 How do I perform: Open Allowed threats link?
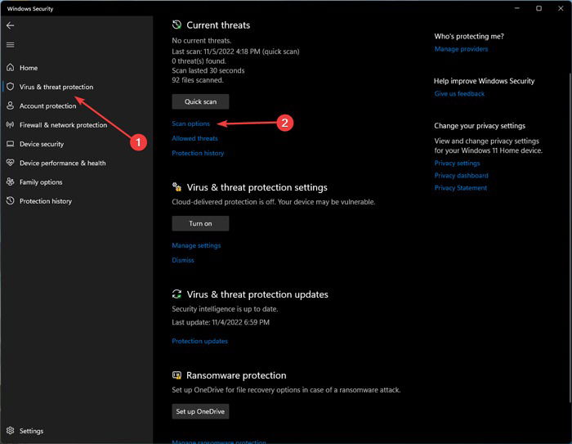tap(194, 138)
